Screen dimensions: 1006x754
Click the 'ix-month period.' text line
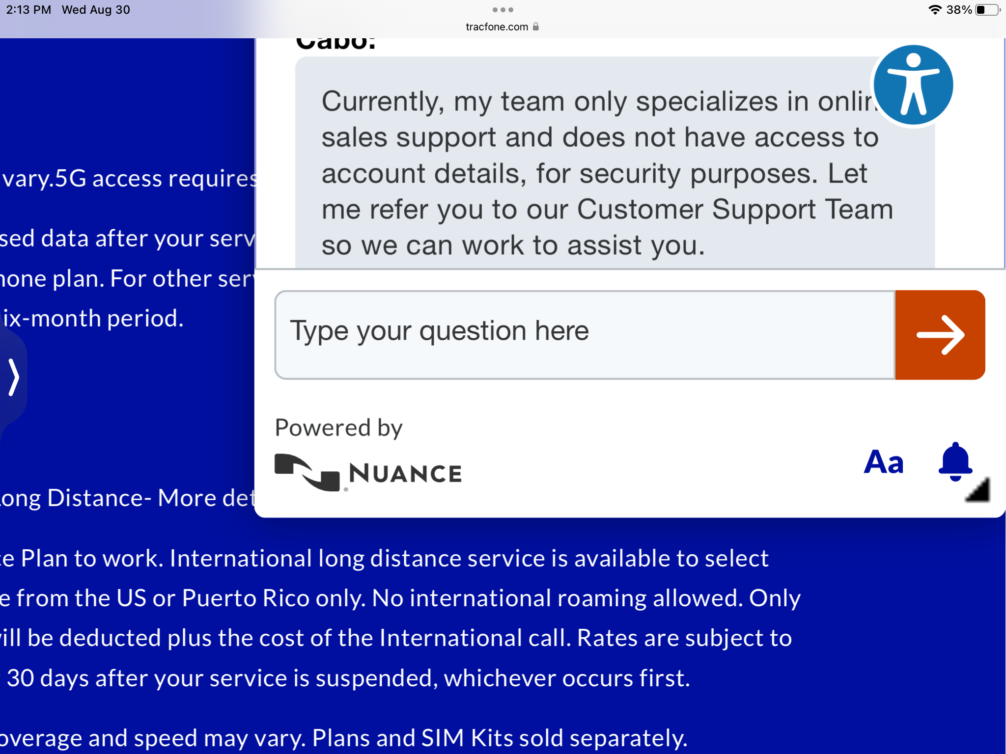(93, 318)
